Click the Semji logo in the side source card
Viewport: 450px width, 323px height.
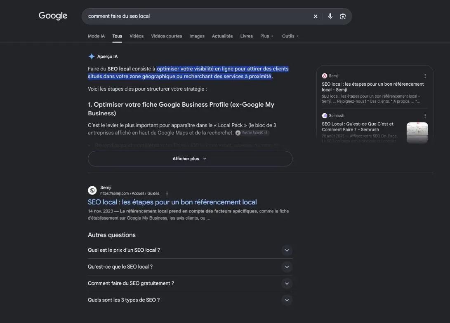[x=325, y=76]
